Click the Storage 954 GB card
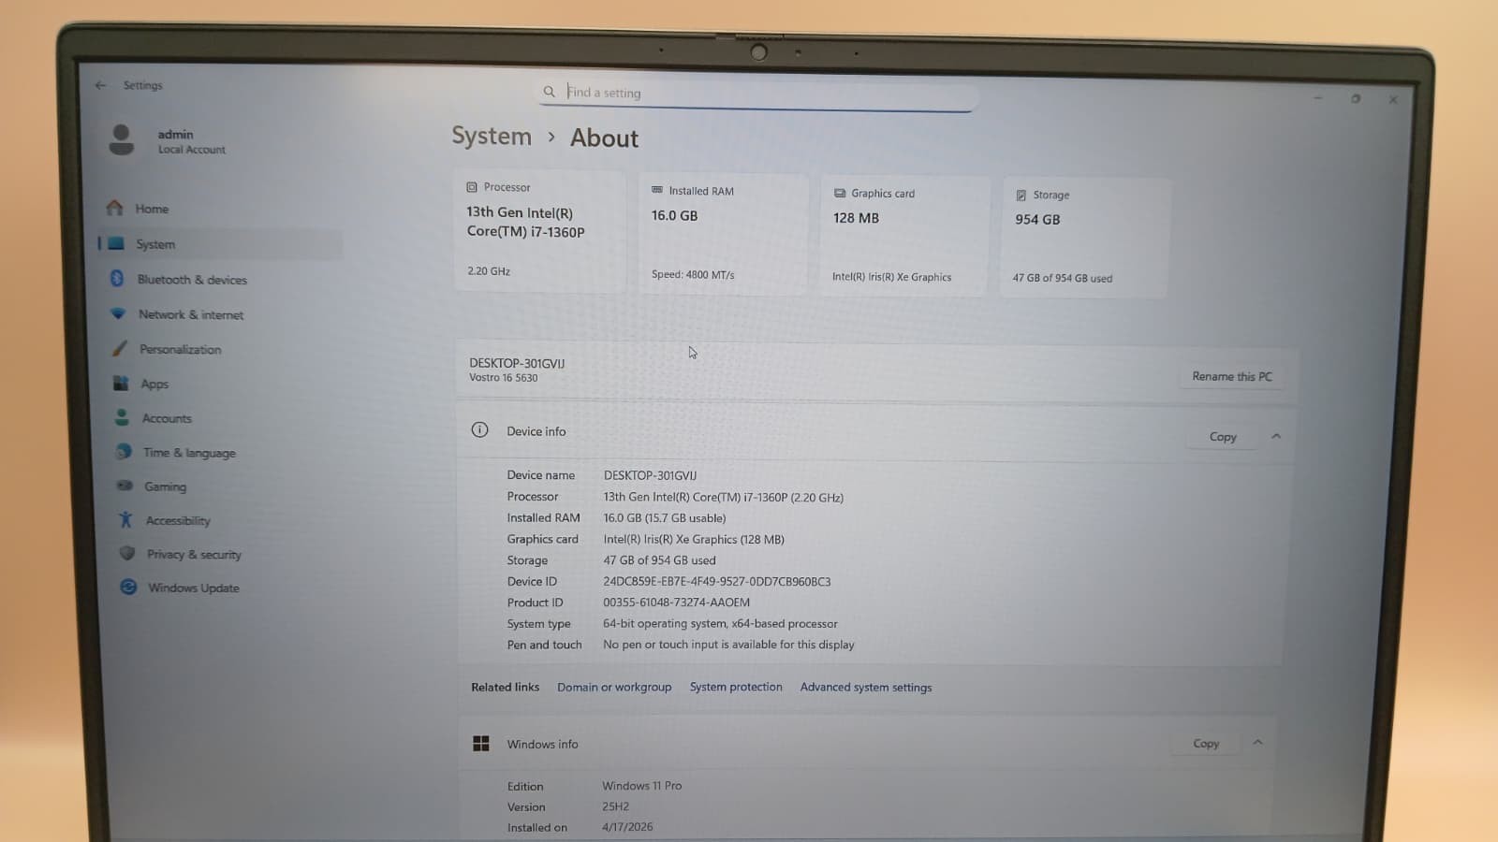Viewport: 1498px width, 842px height. click(x=1084, y=238)
